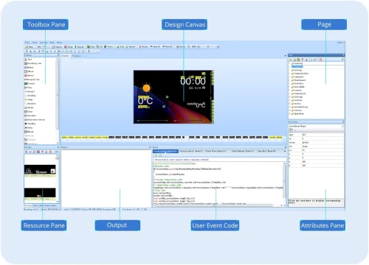
Task: Expand the Paste dropdown arrow
Action: coord(114,46)
